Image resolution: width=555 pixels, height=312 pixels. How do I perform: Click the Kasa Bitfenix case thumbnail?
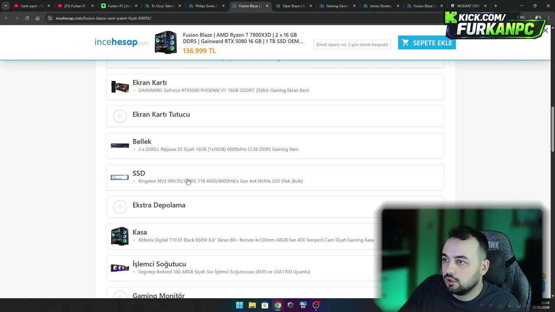coord(120,236)
